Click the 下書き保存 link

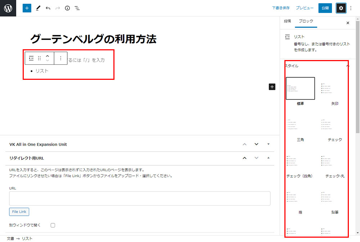(x=281, y=8)
